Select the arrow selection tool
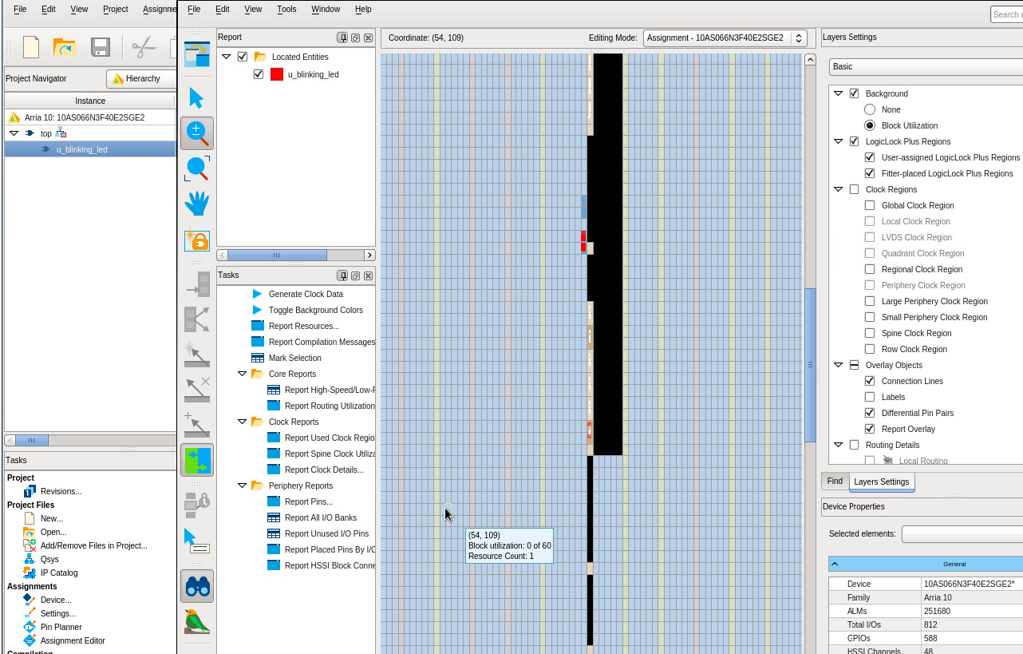The width and height of the screenshot is (1023, 654). click(x=196, y=98)
